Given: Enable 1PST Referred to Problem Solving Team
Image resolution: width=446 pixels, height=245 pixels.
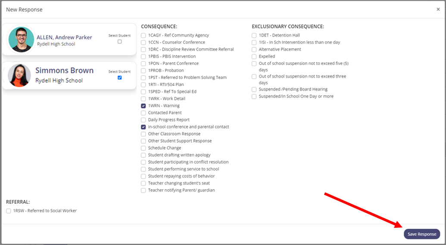Looking at the screenshot, I should pos(143,78).
